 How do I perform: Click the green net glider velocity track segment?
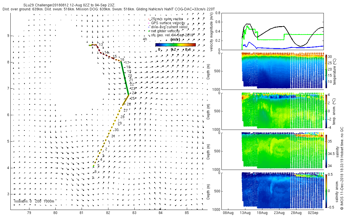[125, 78]
